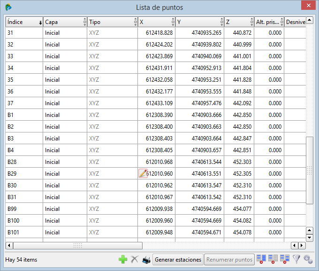Click Y value 4740594.671
Viewport: 319px width, 271px height.
[x=206, y=232]
